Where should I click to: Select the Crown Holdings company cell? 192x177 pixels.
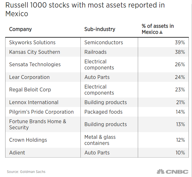(x=28, y=140)
